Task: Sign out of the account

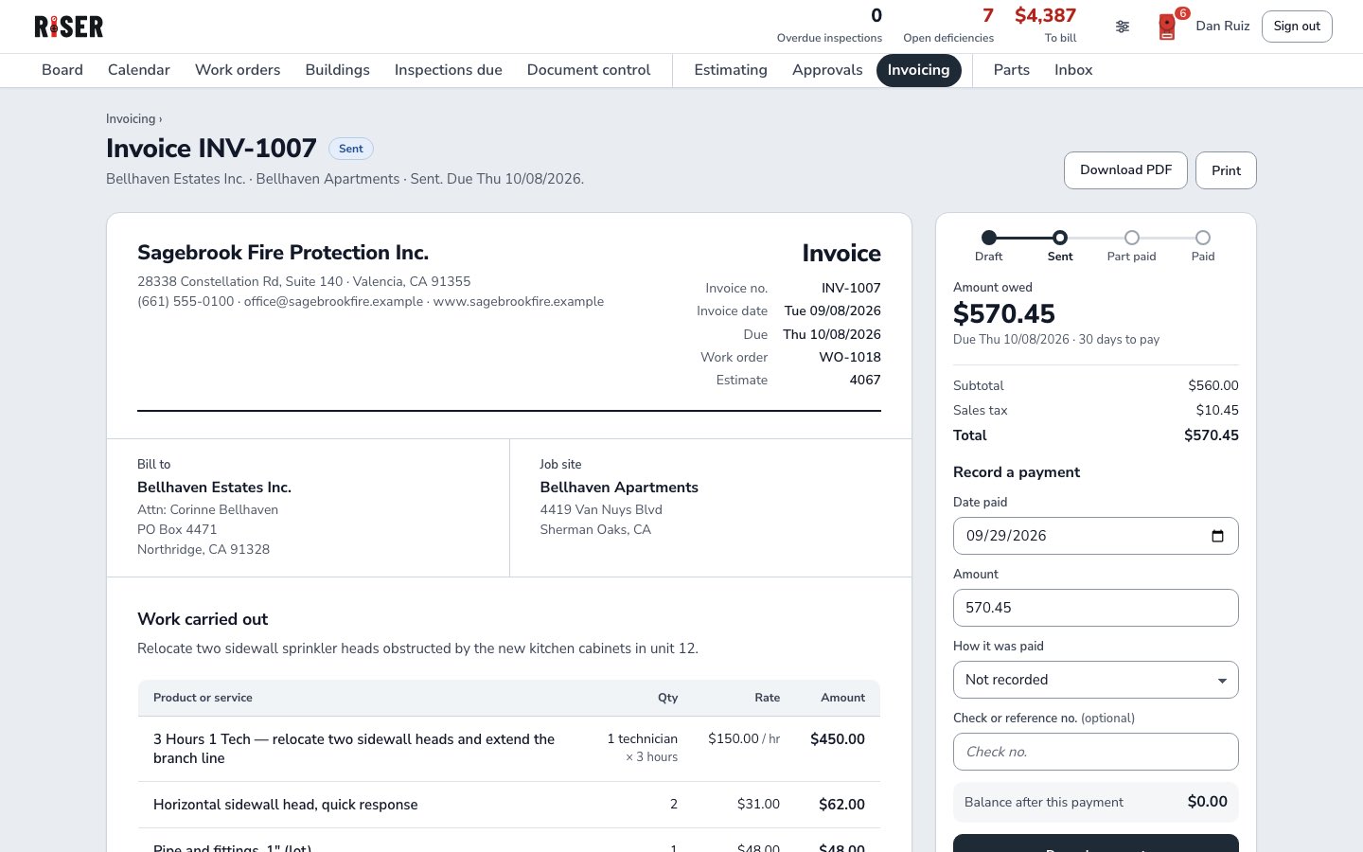Action: click(1297, 27)
